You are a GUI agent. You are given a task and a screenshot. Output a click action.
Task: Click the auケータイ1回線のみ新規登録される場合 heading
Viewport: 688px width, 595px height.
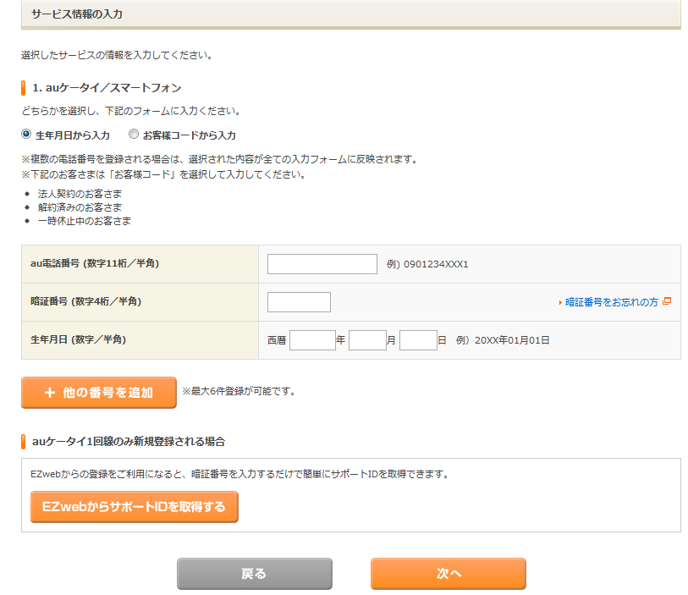[x=128, y=442]
